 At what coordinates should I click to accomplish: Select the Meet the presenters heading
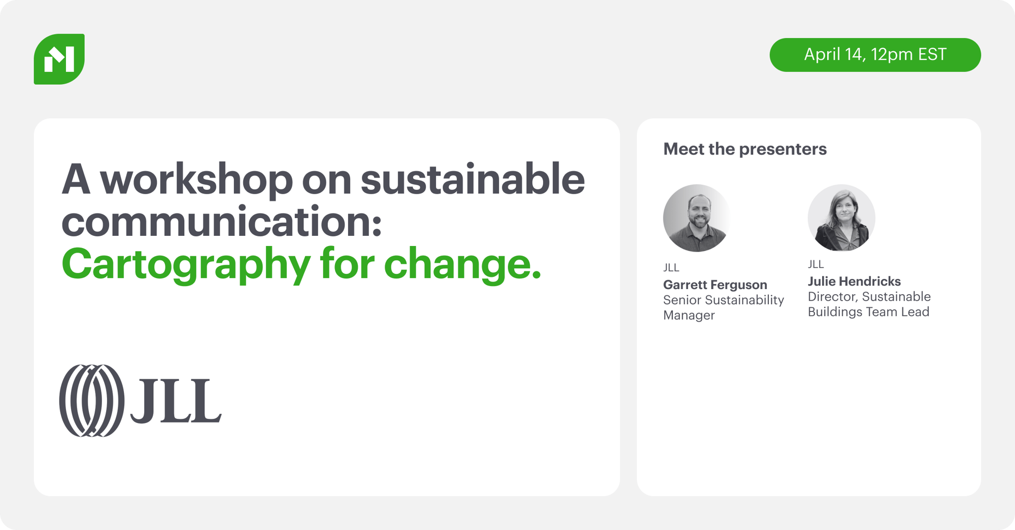[x=745, y=149]
